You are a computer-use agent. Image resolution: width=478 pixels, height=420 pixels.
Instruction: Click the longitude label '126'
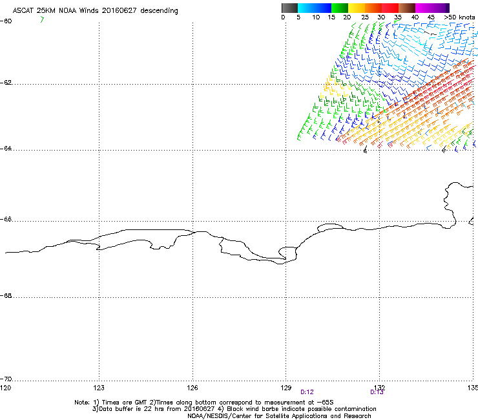click(192, 387)
